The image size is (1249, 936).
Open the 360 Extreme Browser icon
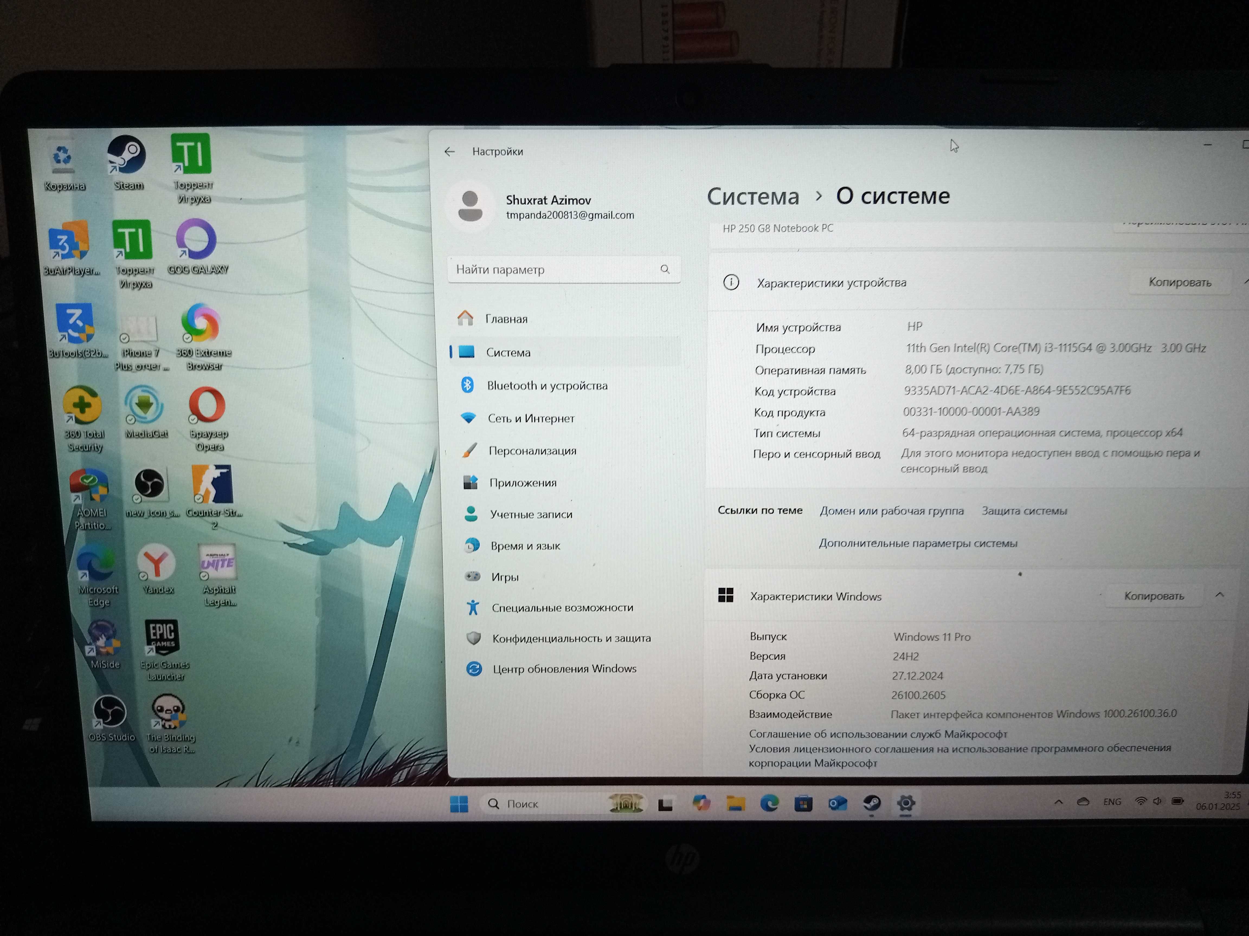point(203,337)
